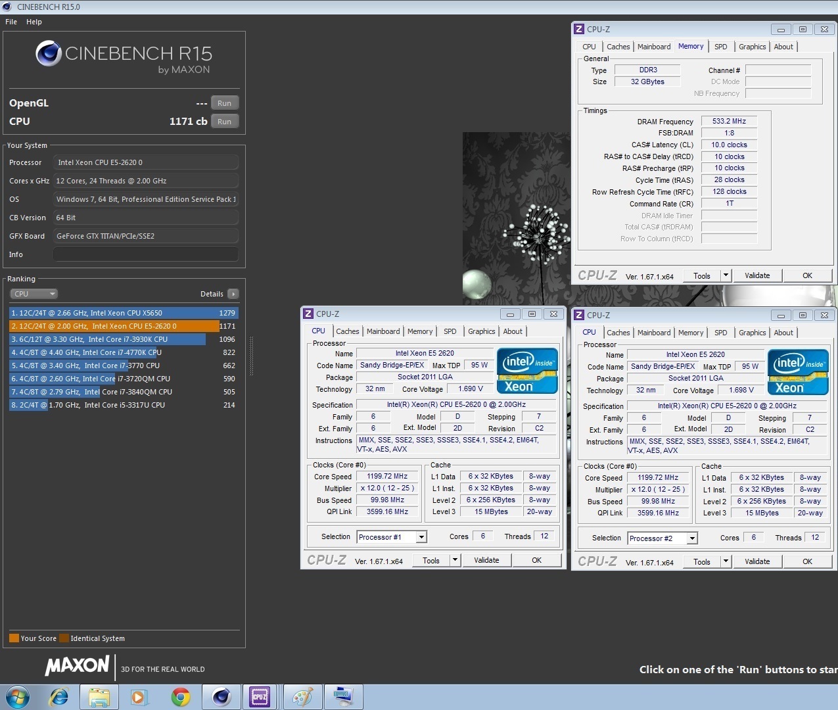Run the OpenGL benchmark
Screen dimensions: 838x710
click(224, 103)
